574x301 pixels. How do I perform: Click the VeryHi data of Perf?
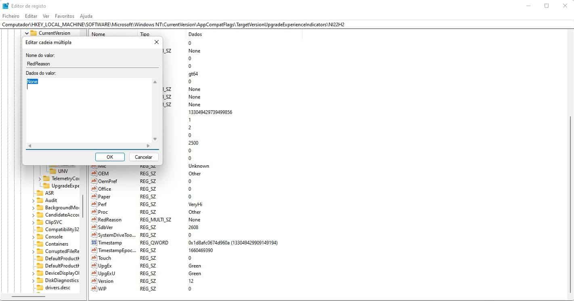click(x=195, y=204)
